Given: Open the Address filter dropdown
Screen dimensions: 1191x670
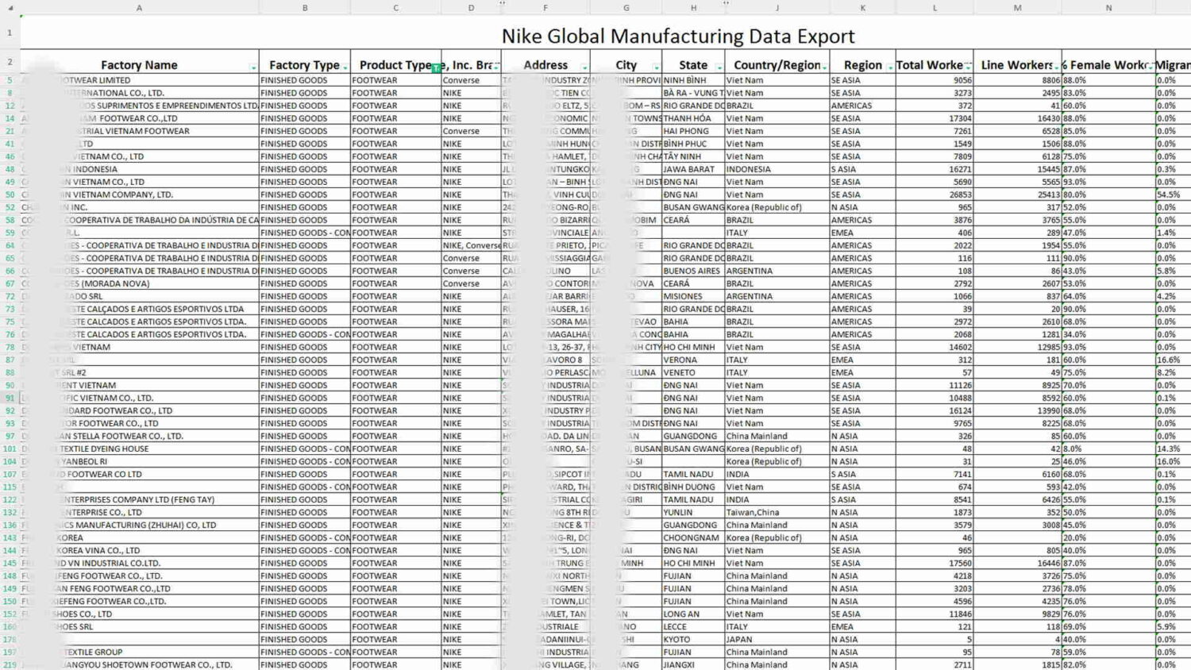Looking at the screenshot, I should click(585, 67).
